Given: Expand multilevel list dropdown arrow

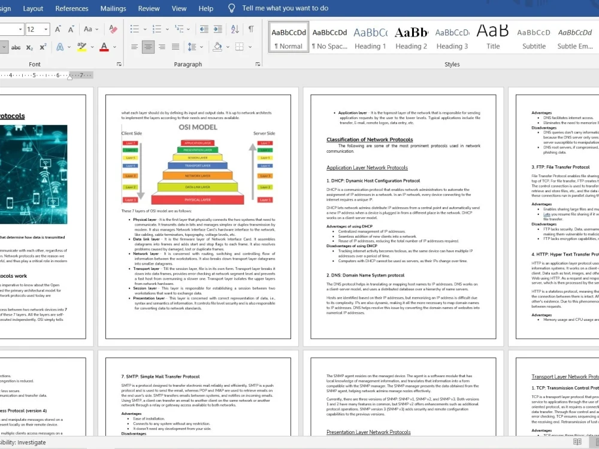Looking at the screenshot, I should [188, 29].
